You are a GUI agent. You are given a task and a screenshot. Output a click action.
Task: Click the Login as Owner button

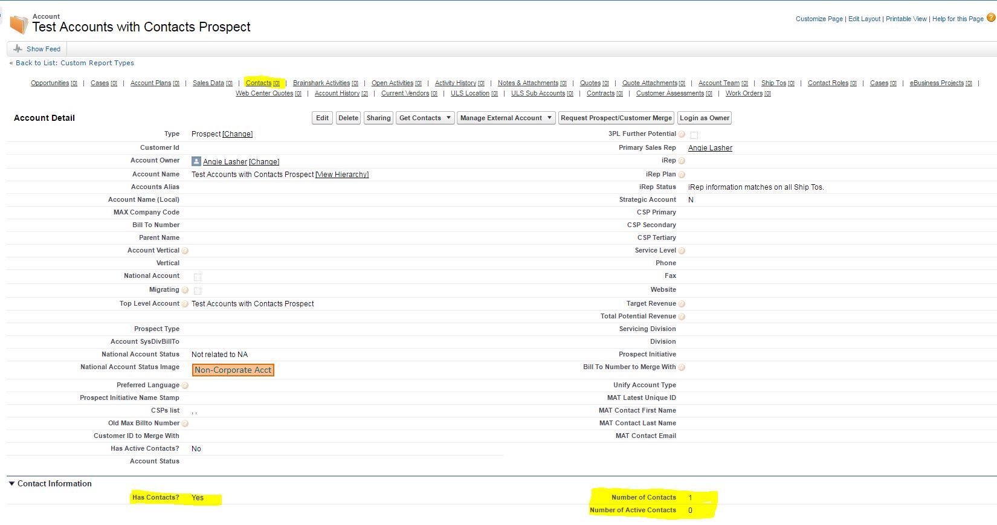[705, 118]
